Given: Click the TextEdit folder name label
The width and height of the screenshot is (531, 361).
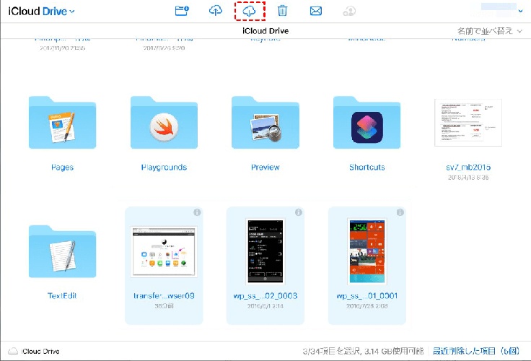Looking at the screenshot, I should (62, 295).
